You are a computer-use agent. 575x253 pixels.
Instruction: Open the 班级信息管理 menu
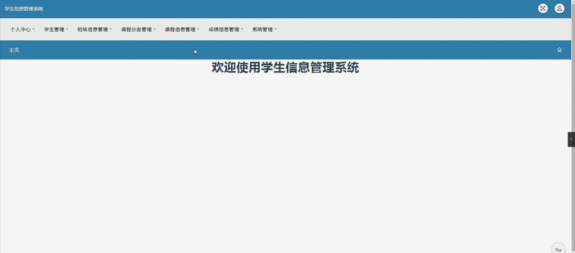[95, 30]
